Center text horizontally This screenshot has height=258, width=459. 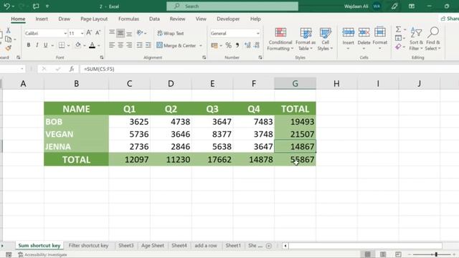120,45
